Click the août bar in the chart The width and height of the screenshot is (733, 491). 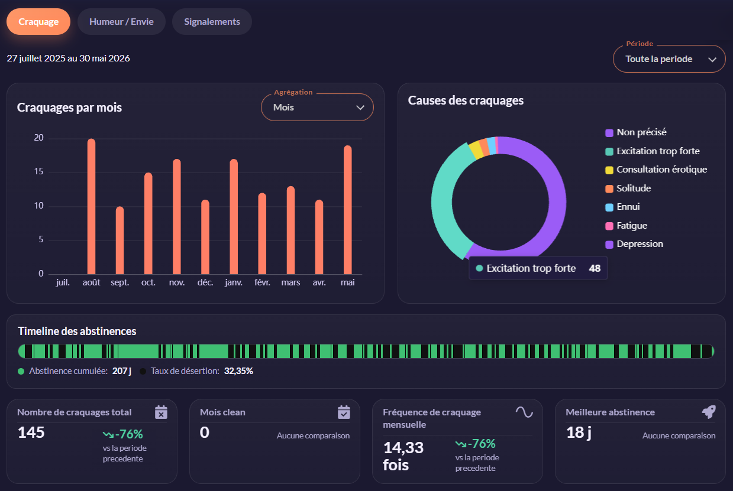pyautogui.click(x=91, y=206)
